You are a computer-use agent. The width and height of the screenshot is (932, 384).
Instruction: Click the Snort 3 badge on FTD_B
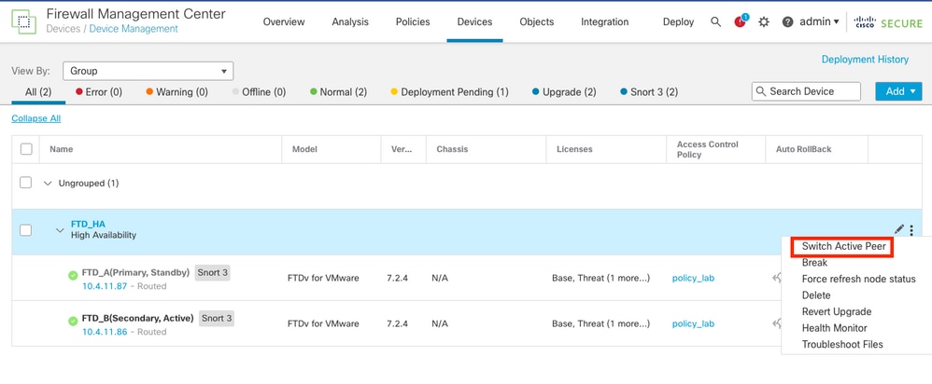(217, 318)
